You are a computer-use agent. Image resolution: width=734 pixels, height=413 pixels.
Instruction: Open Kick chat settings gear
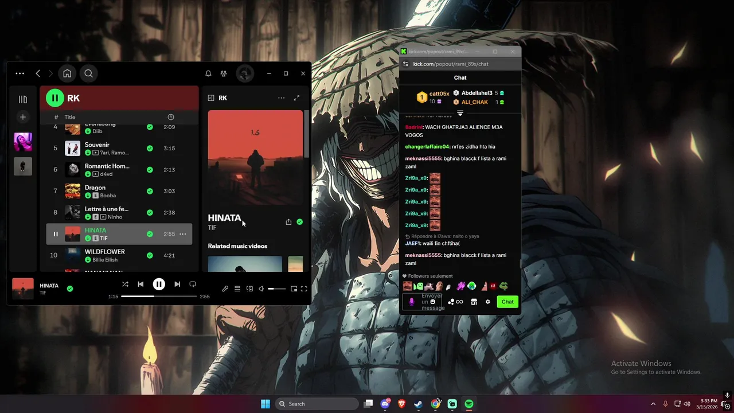coord(488,302)
